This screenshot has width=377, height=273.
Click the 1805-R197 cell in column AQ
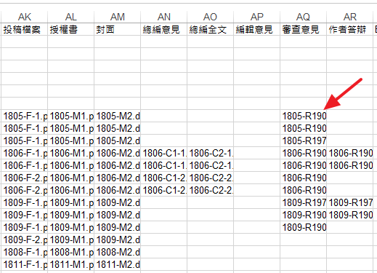pos(303,141)
